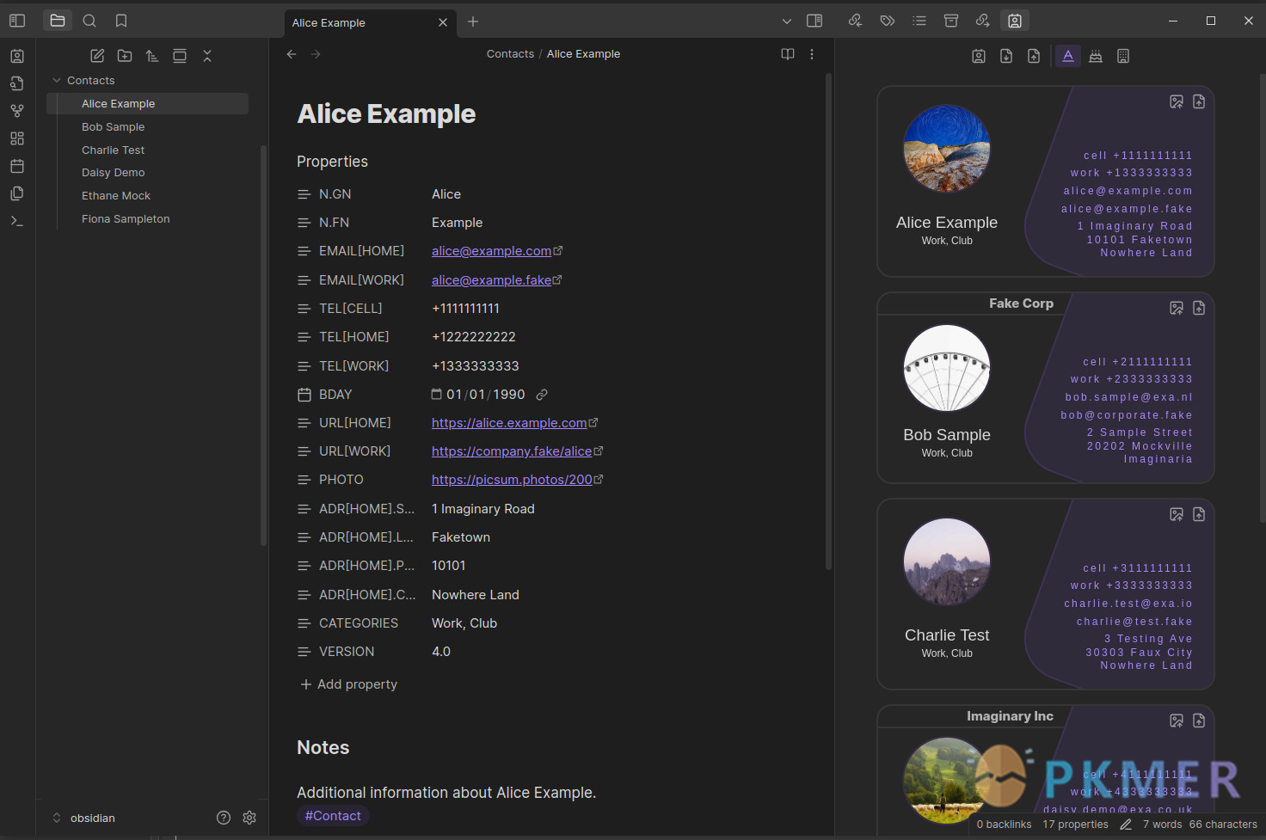Viewport: 1266px width, 840px height.
Task: Open the help question-mark icon
Action: pyautogui.click(x=224, y=818)
